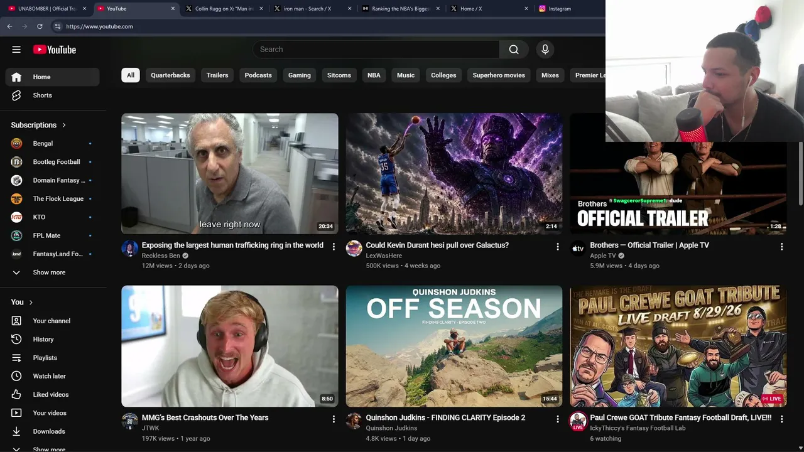Screen dimensions: 804x452
Task: Open The Flock League subscription
Action: click(x=52, y=199)
